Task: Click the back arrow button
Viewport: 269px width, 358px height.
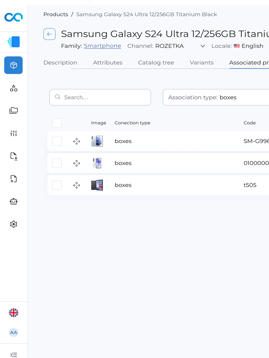Action: tap(49, 34)
